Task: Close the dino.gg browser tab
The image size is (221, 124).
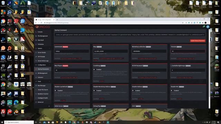Action: tap(54, 20)
